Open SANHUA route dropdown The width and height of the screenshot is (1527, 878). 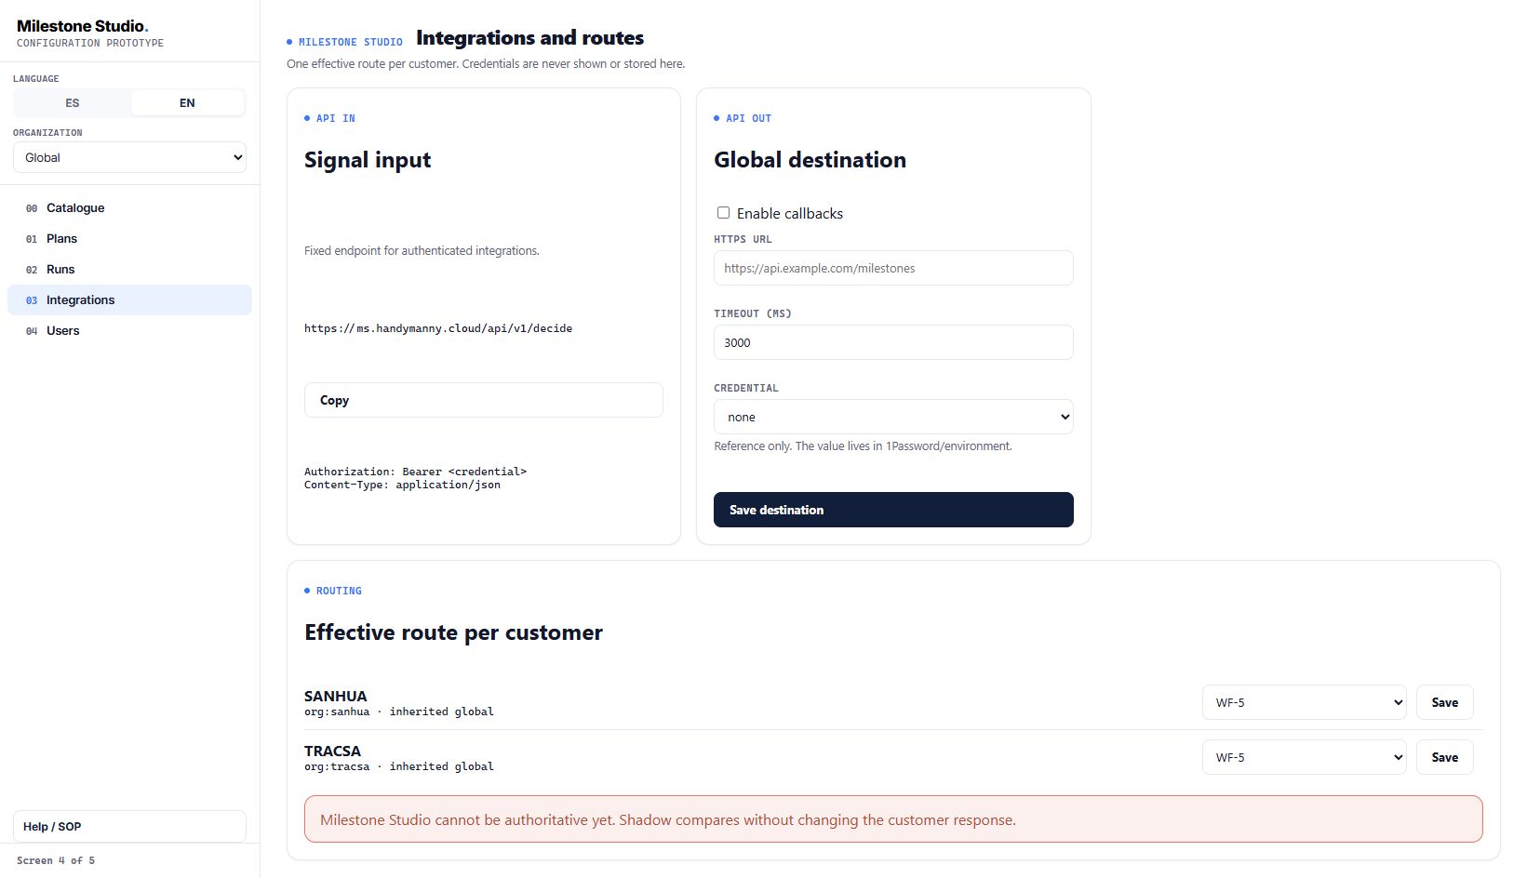pos(1304,702)
